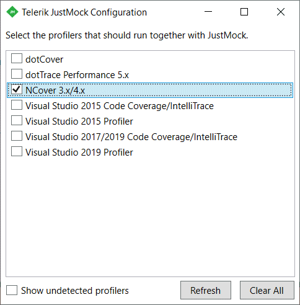
Task: Enable the dotTrace Performance 5.x checkbox
Action: click(17, 74)
